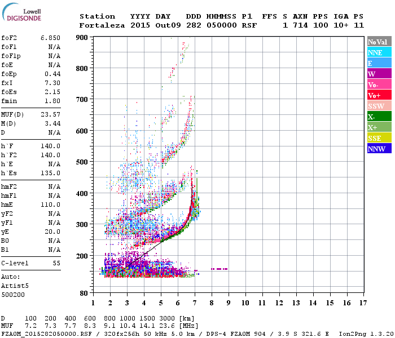This screenshot has height=338, width=395.
Task: Click the foEp value 0.44
Action: coord(52,74)
